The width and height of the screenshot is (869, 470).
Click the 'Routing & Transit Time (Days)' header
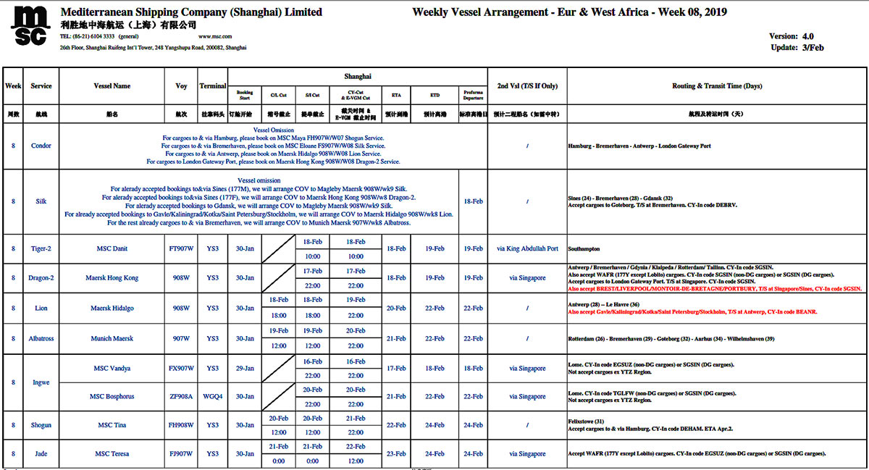[x=716, y=86]
